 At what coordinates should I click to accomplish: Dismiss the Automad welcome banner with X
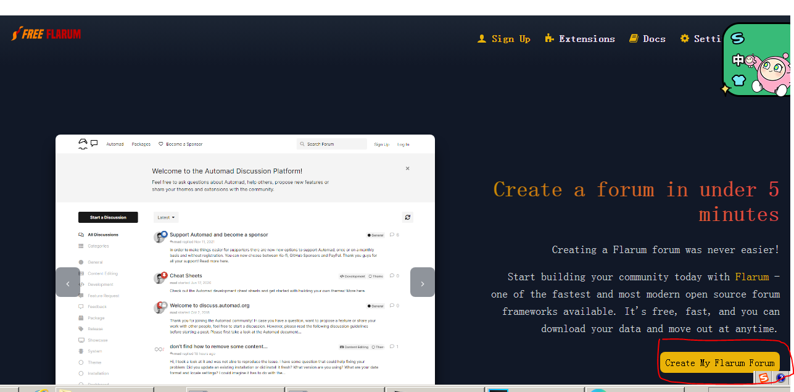click(x=407, y=168)
